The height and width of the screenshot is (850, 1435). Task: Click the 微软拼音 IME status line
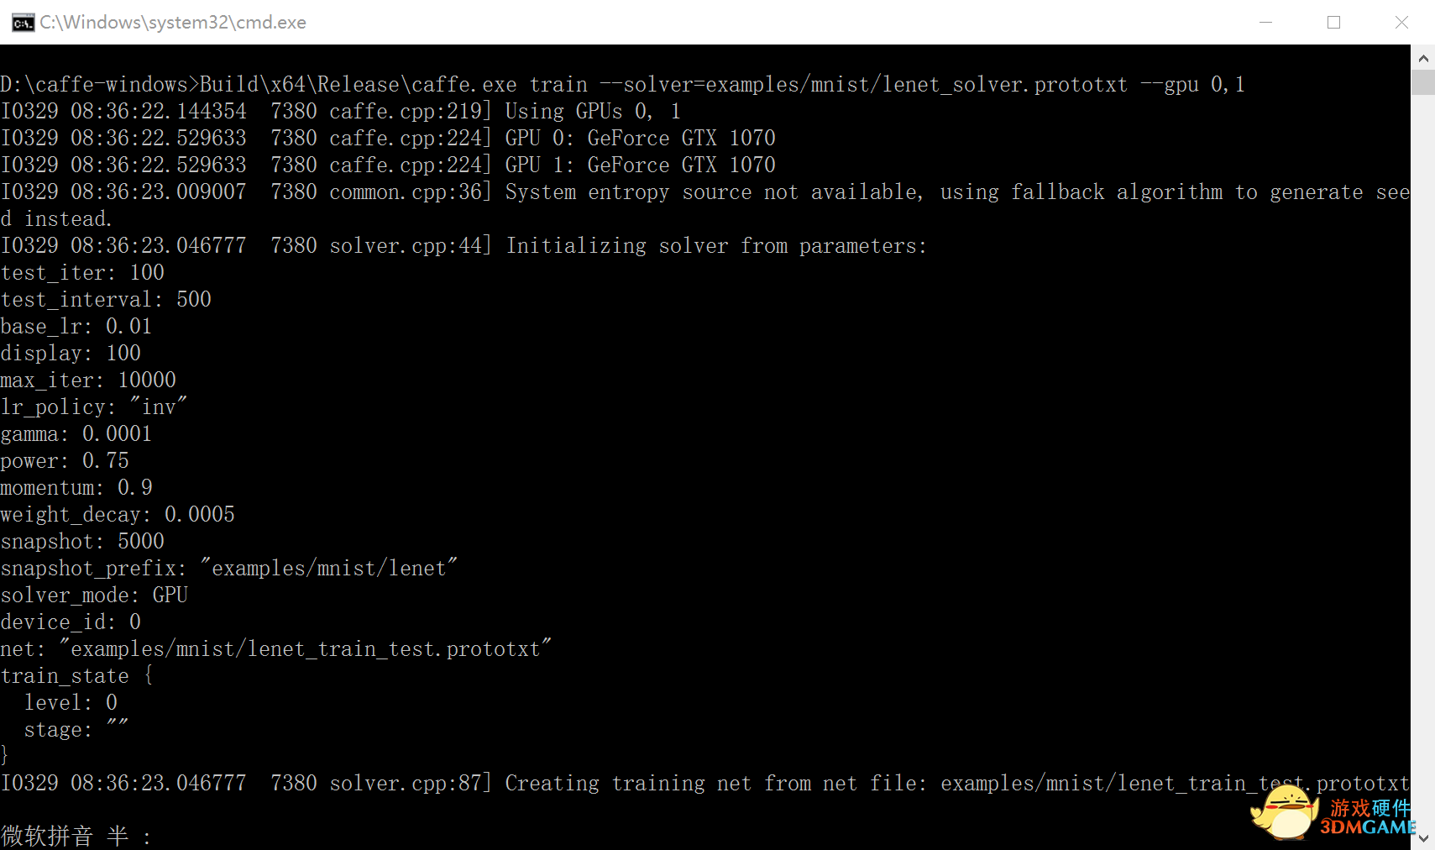[x=76, y=836]
